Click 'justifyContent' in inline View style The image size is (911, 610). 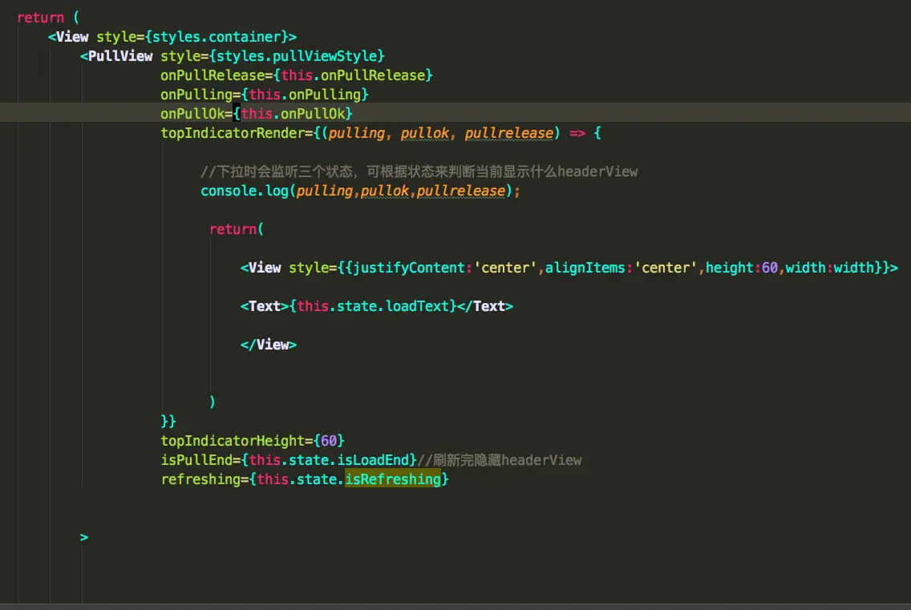409,268
